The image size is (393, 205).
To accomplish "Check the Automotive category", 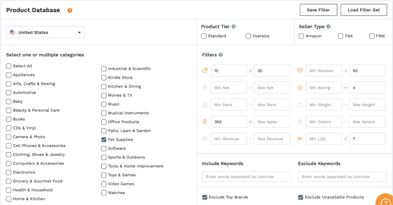I will (x=9, y=93).
